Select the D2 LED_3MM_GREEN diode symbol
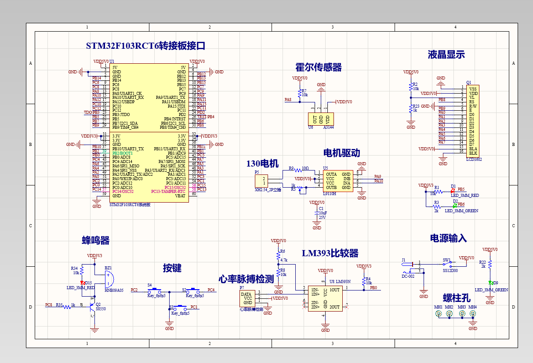The width and height of the screenshot is (533, 363). tap(455, 206)
